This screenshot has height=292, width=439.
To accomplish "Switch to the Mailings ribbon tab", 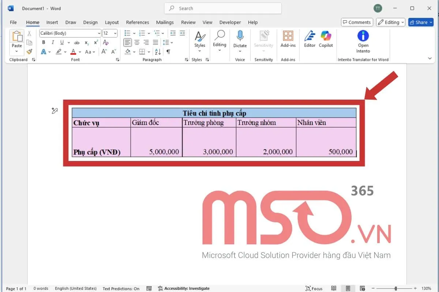I will click(x=165, y=22).
